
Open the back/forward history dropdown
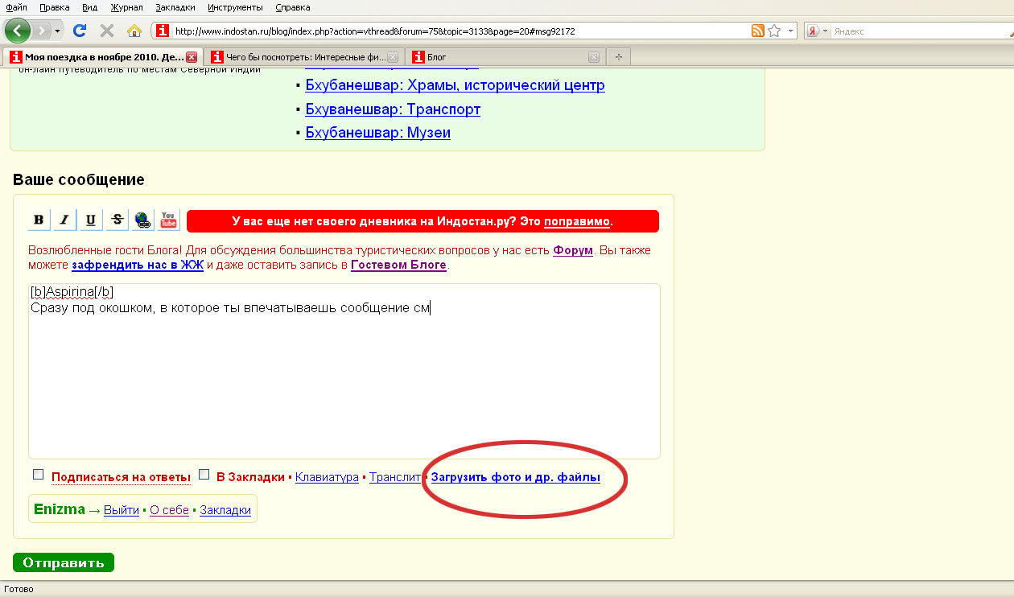pos(58,31)
